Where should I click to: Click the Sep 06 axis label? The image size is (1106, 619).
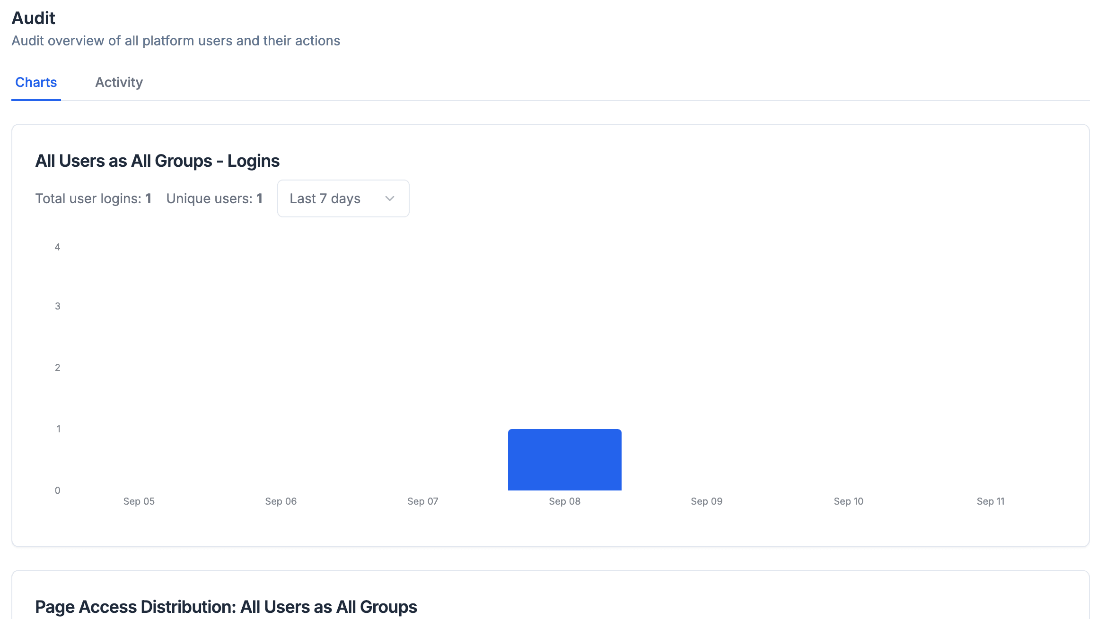click(x=281, y=501)
